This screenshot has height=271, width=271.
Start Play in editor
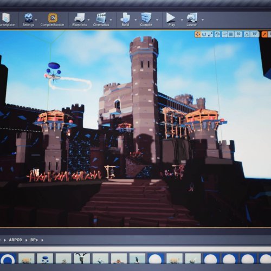point(171,20)
